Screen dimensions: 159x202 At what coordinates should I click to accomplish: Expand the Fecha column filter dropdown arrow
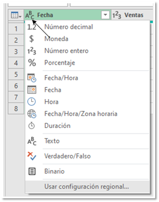[106, 15]
